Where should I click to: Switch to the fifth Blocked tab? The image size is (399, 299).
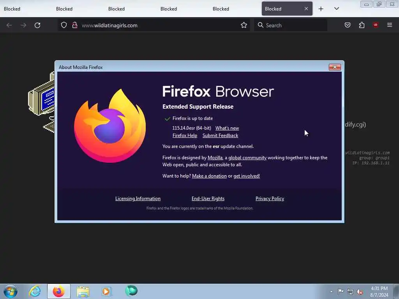pyautogui.click(x=234, y=9)
